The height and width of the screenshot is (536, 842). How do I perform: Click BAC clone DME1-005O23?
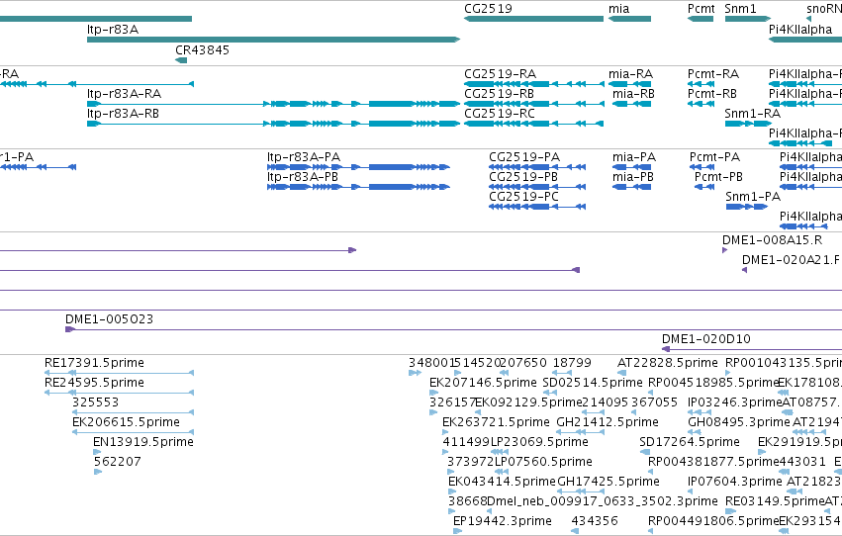click(453, 329)
